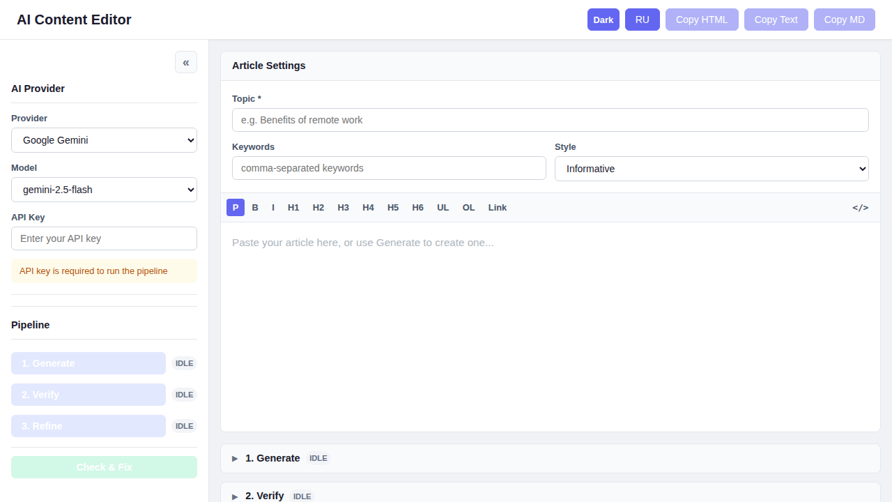Open the Model selection dropdown

(x=103, y=189)
